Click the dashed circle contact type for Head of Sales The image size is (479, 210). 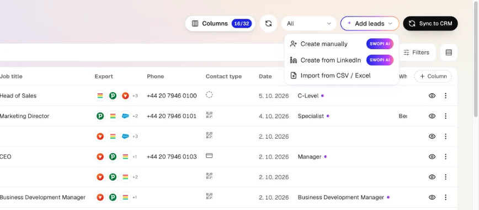[209, 95]
